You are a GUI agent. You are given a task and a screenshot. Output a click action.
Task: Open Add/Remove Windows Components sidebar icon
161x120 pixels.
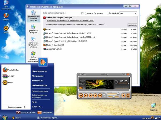33,42
